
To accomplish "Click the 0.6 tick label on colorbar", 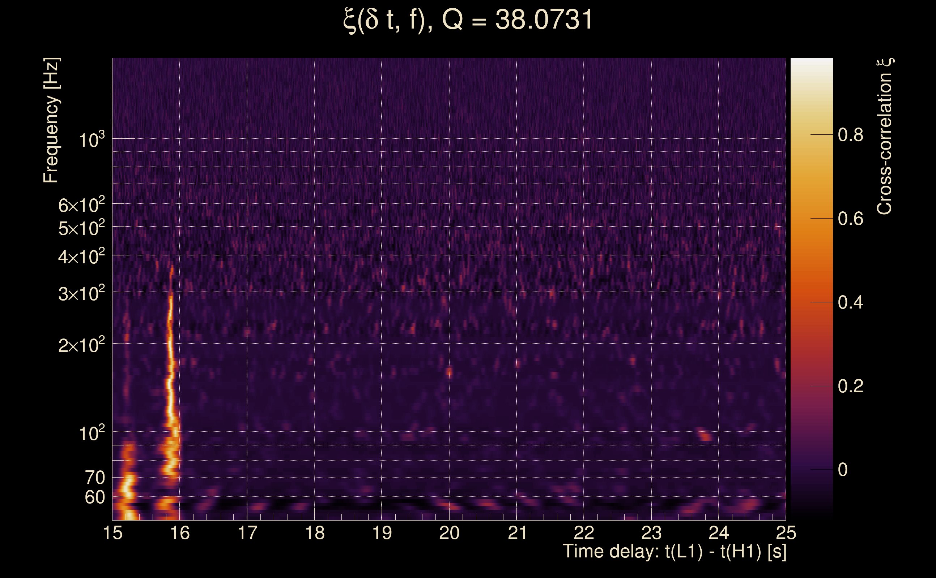I will (850, 219).
